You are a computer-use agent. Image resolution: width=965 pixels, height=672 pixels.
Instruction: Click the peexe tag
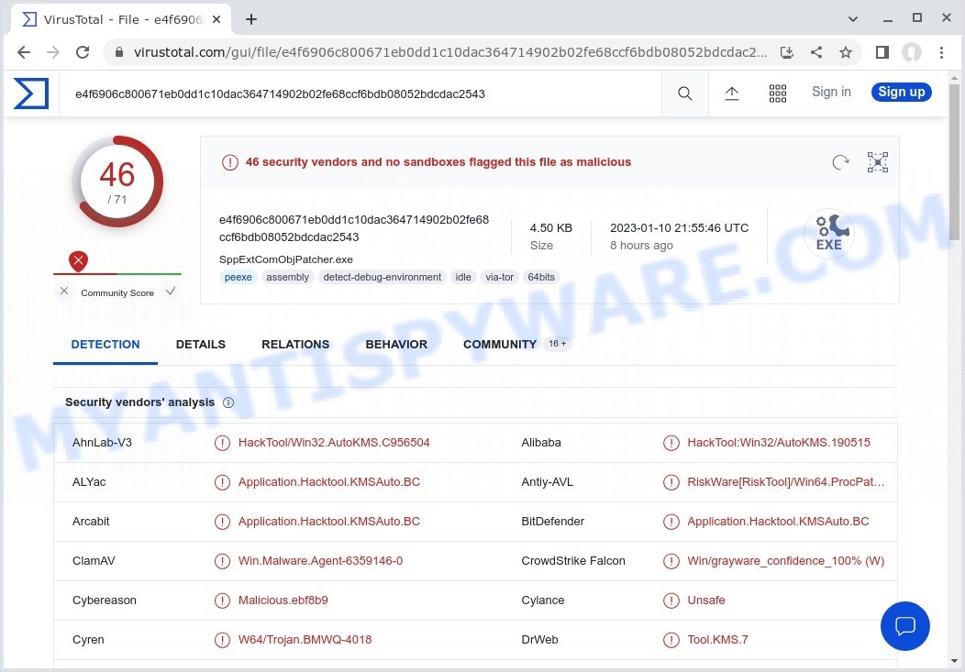[x=238, y=277]
